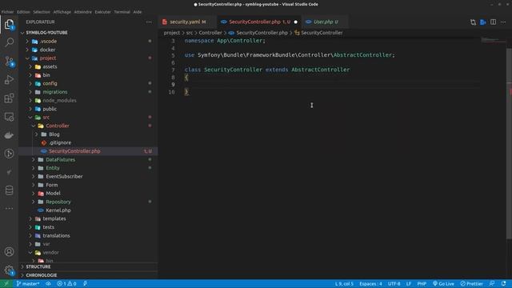
Task: Select the templates folder
Action: 54,218
